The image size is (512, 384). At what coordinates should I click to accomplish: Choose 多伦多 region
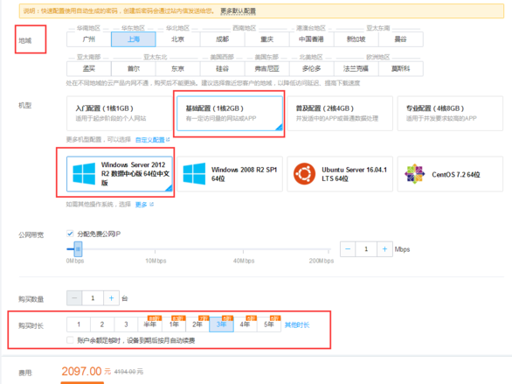pos(312,68)
